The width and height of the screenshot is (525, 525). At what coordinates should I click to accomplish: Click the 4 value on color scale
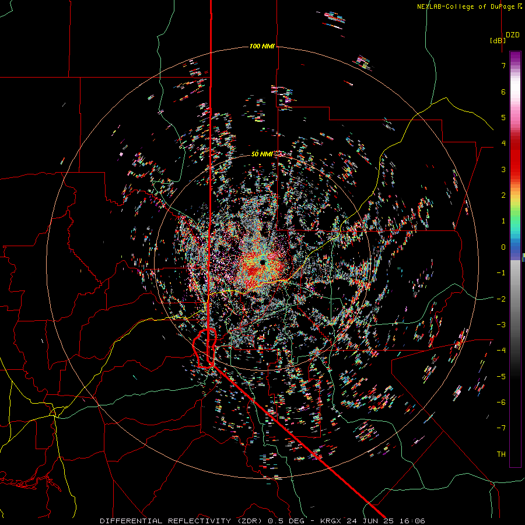[503, 143]
